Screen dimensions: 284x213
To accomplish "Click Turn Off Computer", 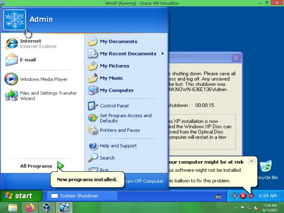I will tap(144, 181).
